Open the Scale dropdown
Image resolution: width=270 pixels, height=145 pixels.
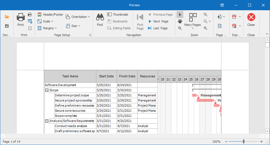[x=45, y=21]
